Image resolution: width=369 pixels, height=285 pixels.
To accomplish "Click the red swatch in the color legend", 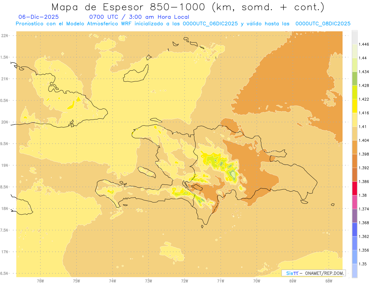I will pos(355,188).
